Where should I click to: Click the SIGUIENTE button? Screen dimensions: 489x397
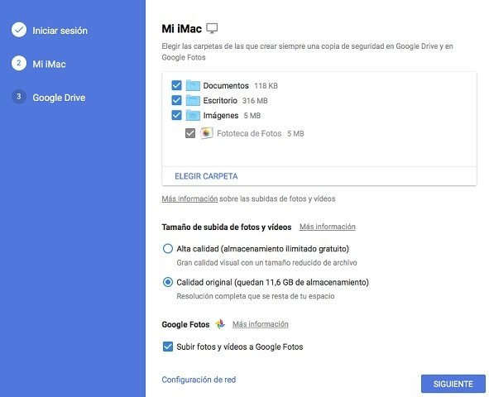pyautogui.click(x=453, y=384)
